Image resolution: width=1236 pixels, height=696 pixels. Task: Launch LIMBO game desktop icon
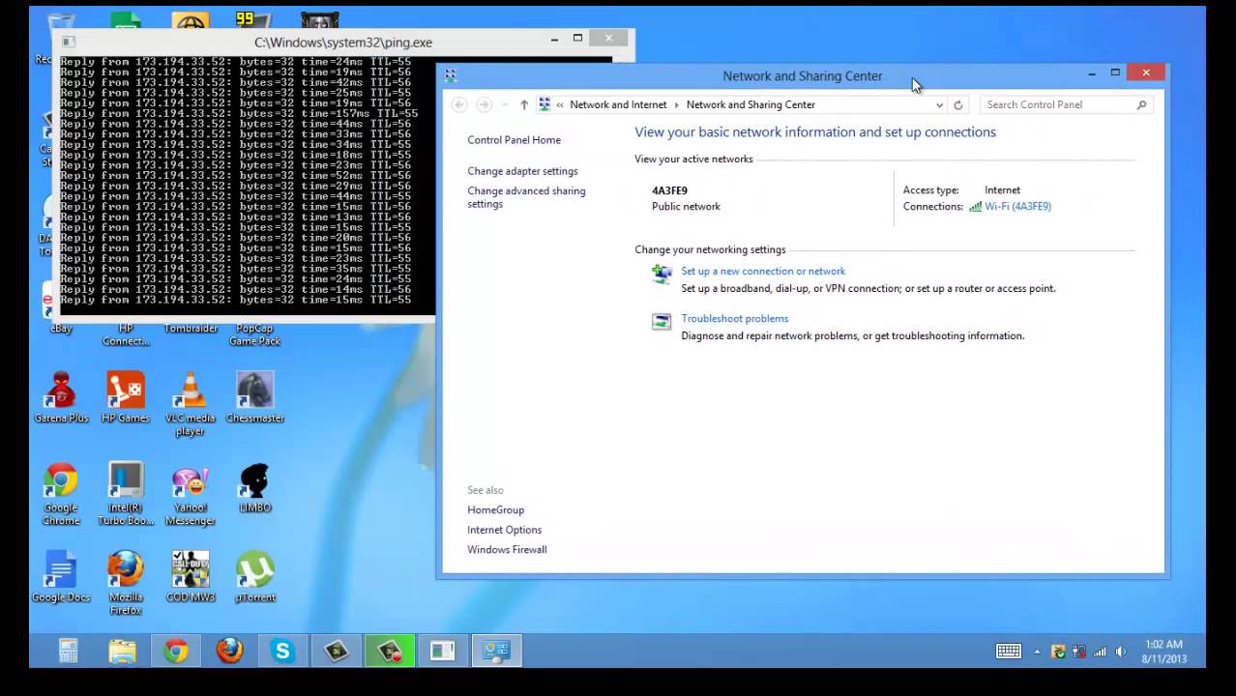coord(255,487)
